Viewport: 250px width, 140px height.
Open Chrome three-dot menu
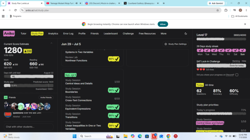[246, 10]
